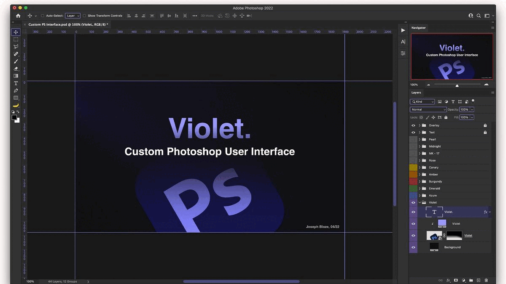Filter layers by type layers

tap(453, 101)
